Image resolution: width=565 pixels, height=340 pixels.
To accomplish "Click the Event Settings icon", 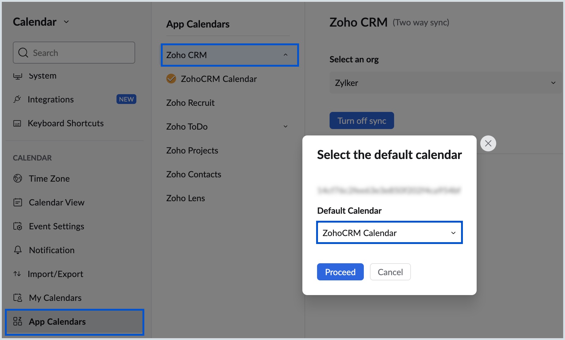I will (17, 226).
